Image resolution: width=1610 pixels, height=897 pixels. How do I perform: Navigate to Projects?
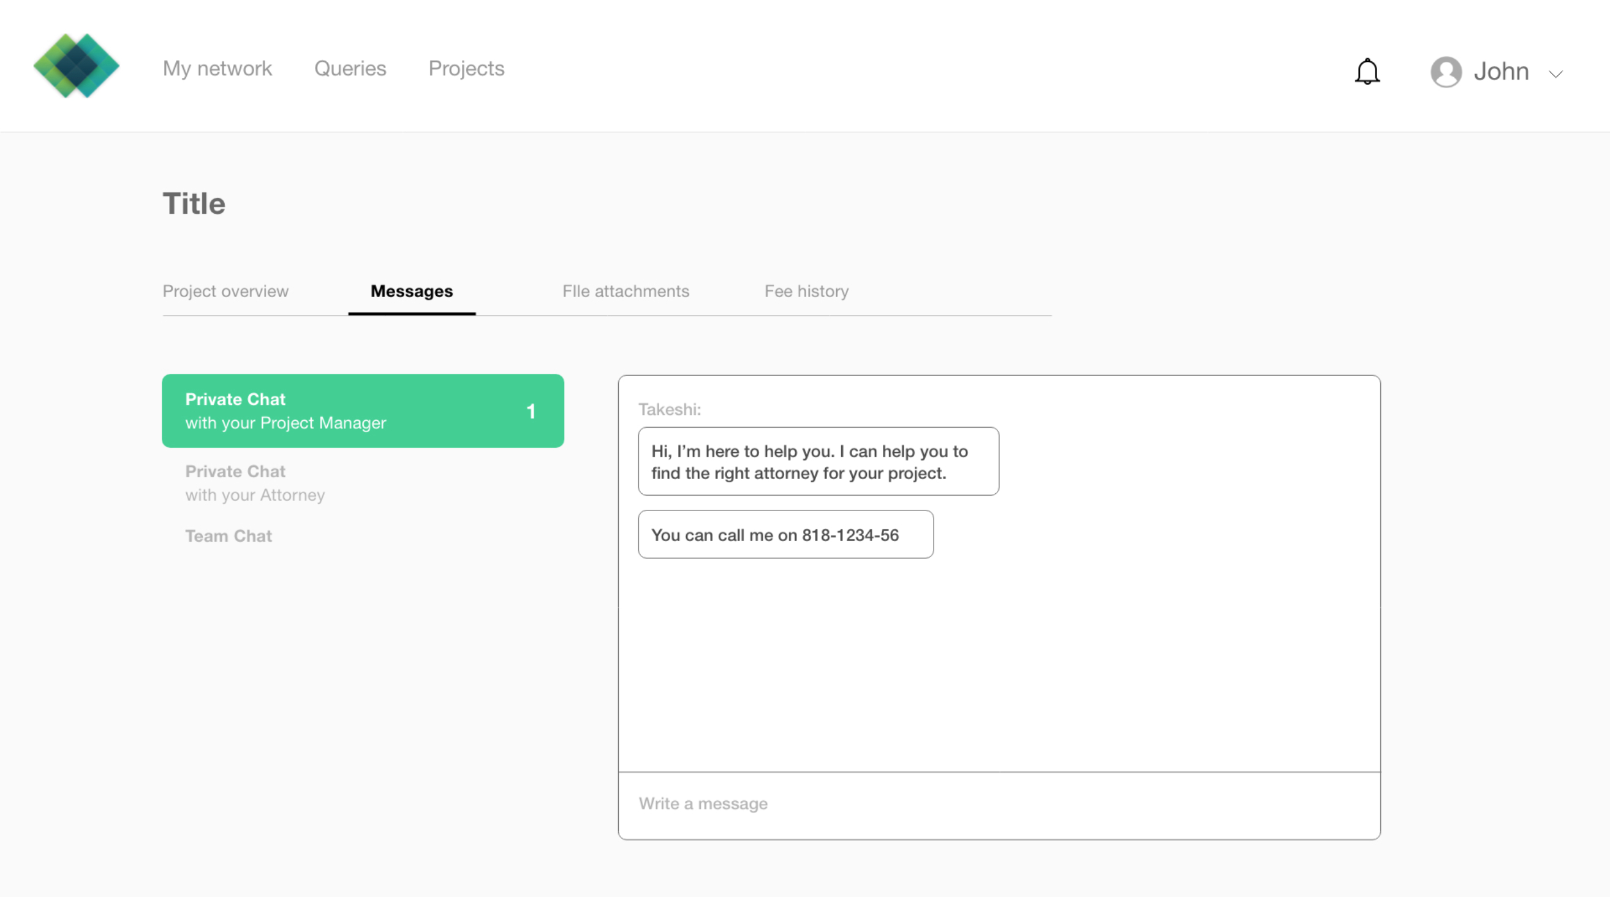pyautogui.click(x=466, y=68)
